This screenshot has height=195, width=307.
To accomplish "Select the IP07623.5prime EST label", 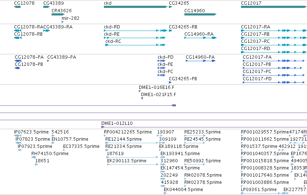I will tap(31, 132).
